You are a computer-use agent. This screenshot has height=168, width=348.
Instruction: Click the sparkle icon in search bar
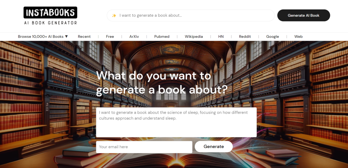click(114, 16)
